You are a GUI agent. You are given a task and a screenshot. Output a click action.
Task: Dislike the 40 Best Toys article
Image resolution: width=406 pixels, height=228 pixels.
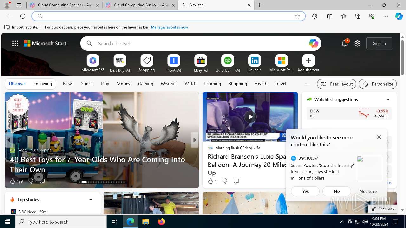pyautogui.click(x=31, y=181)
